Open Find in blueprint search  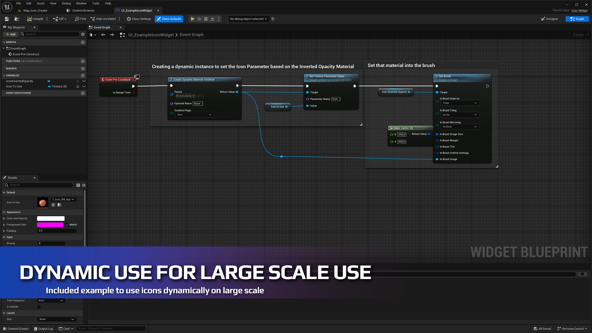[x=80, y=19]
